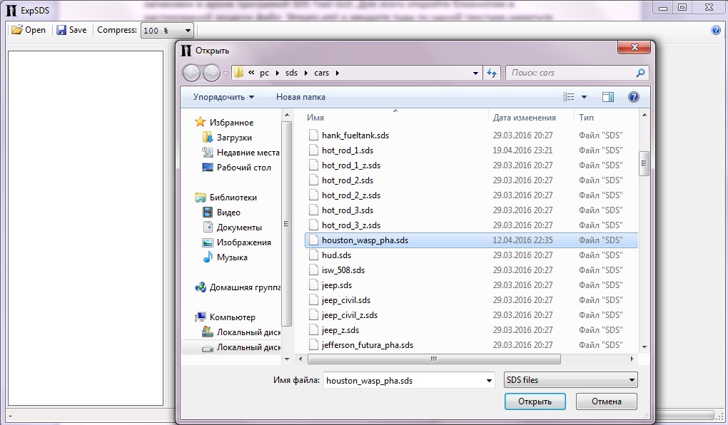Open the SDS files type filter dropdown
The image size is (728, 425).
tap(570, 380)
